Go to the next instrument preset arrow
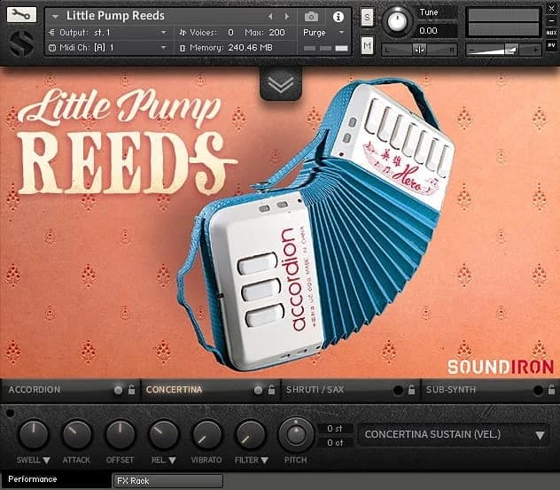Screen dimensions: 560x490 pyautogui.click(x=284, y=16)
